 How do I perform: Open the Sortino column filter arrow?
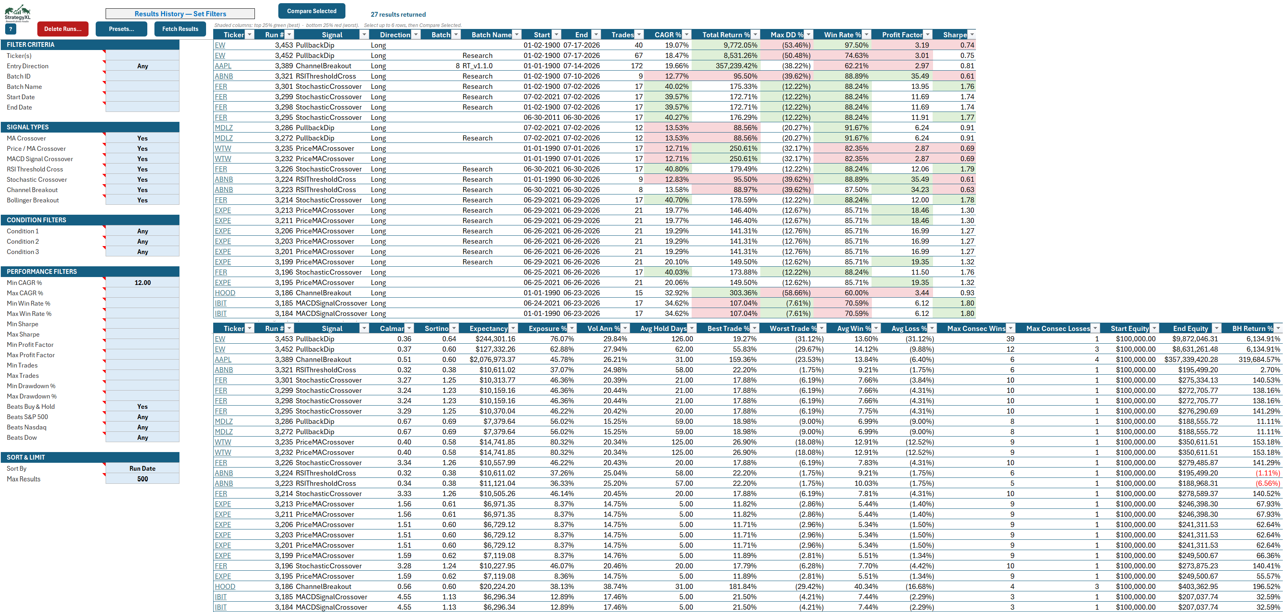(454, 328)
